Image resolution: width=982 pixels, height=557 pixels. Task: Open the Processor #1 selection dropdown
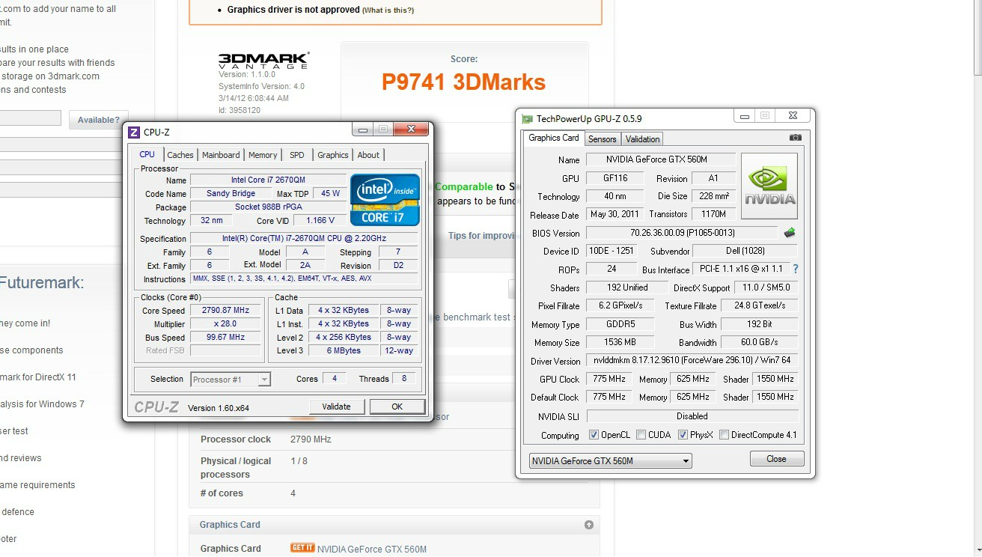[231, 380]
